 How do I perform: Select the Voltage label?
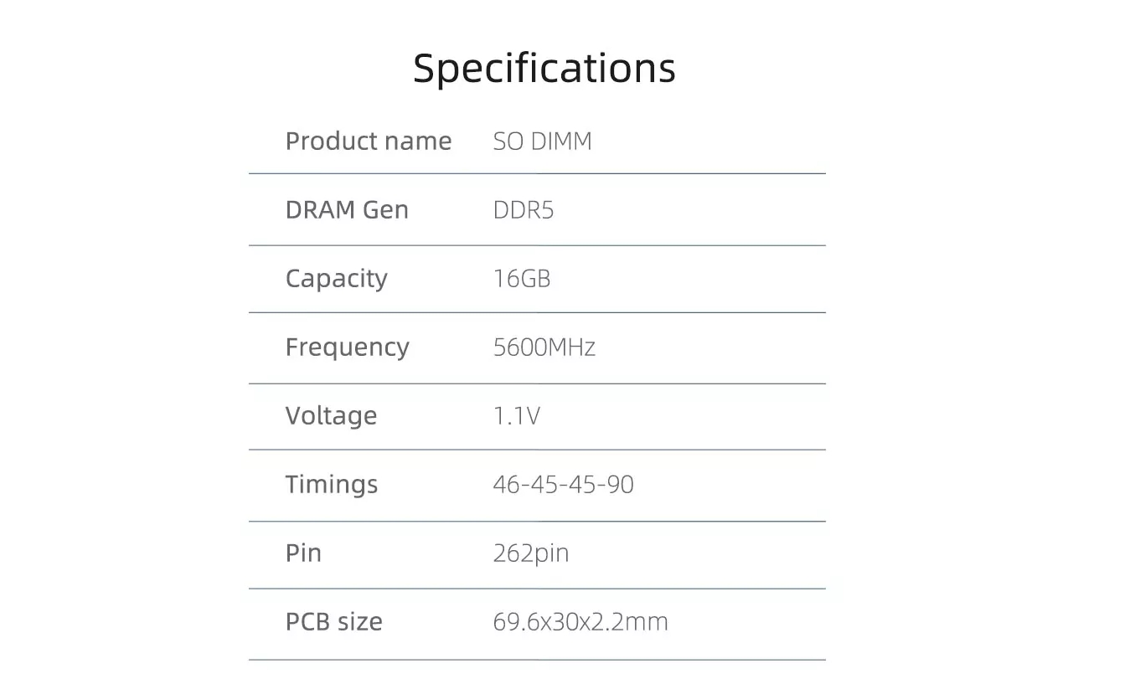tap(332, 416)
